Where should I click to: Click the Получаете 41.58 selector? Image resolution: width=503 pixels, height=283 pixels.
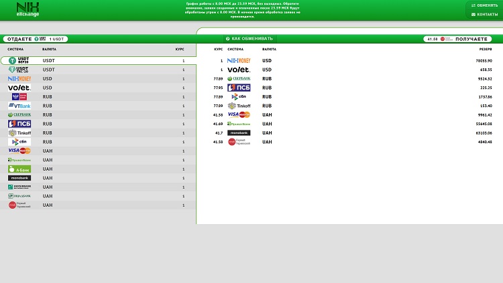(x=461, y=39)
